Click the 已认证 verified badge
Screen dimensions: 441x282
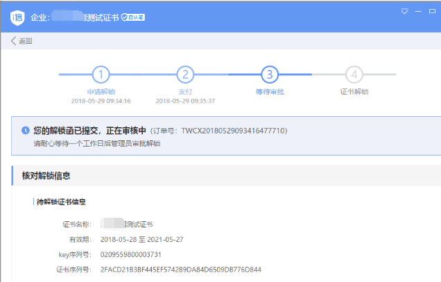point(133,17)
